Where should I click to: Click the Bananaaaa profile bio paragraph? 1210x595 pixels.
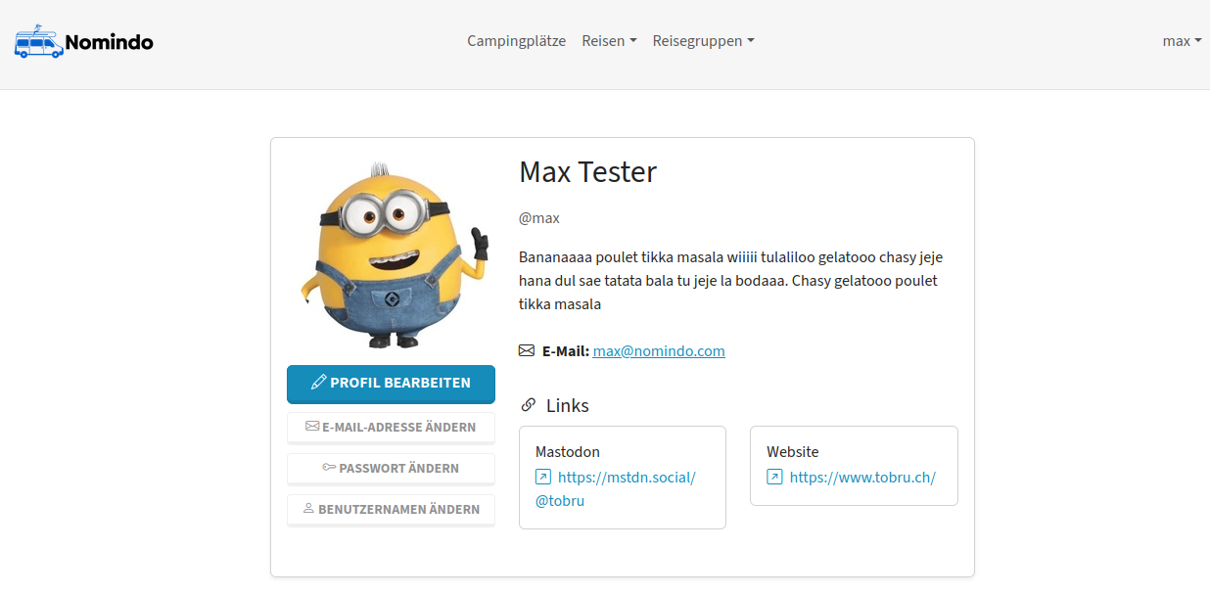tap(731, 281)
